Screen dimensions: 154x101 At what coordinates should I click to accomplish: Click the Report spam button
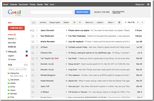point(55,22)
